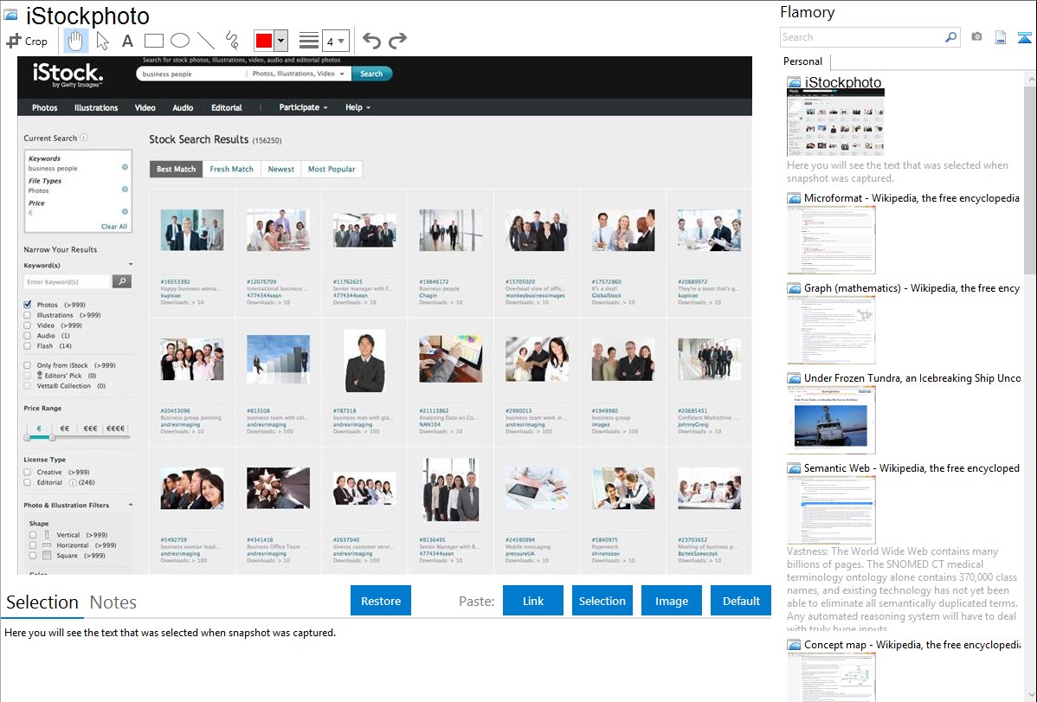Viewport: 1037px width, 702px height.
Task: Open the line width dropdown showing 4
Action: pos(336,41)
